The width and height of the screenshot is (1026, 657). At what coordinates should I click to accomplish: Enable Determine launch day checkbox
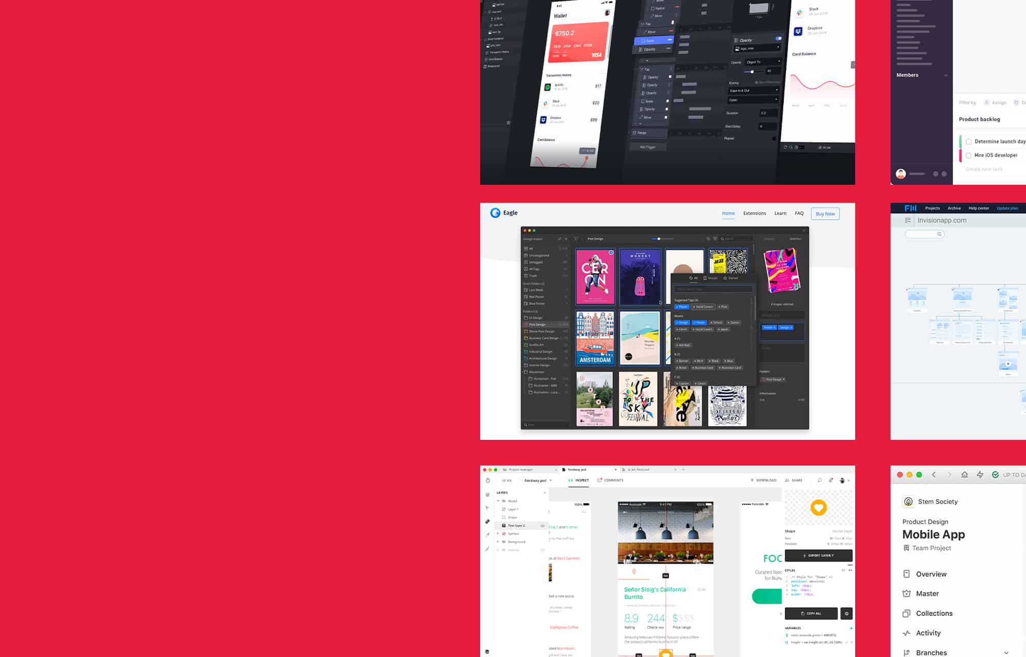tap(968, 142)
